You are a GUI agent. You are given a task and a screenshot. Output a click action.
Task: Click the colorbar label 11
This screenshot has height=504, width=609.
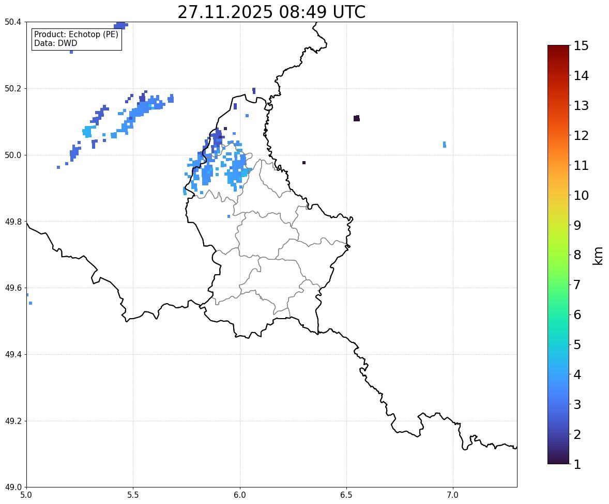click(x=581, y=165)
